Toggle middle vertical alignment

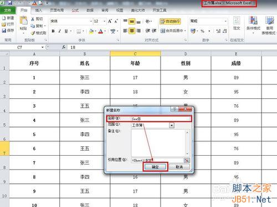click(132, 22)
